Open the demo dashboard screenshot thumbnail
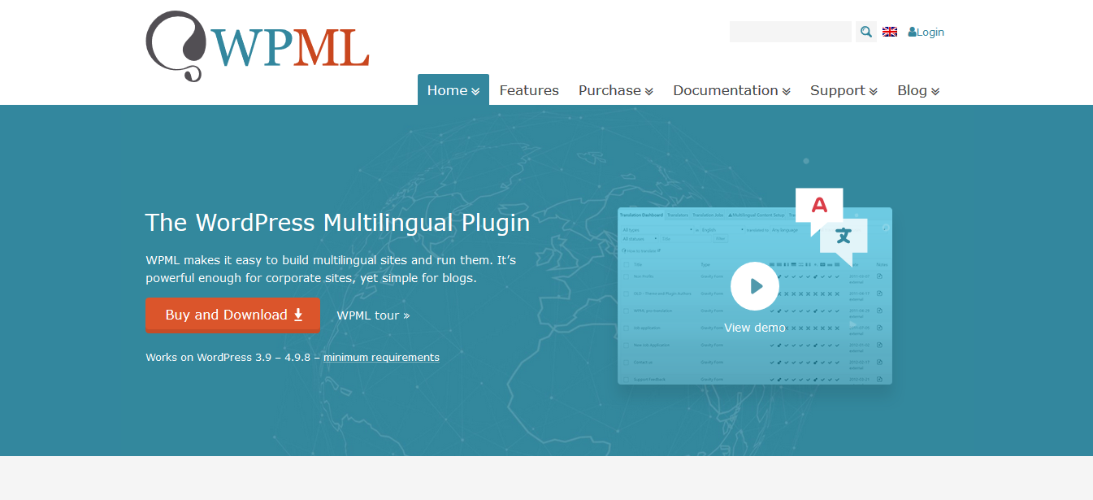 [x=755, y=296]
